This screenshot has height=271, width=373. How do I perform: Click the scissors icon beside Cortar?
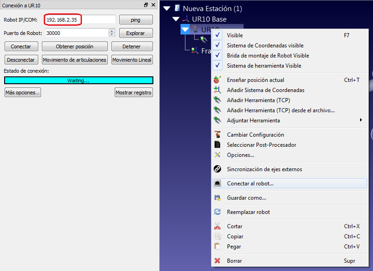point(217,226)
